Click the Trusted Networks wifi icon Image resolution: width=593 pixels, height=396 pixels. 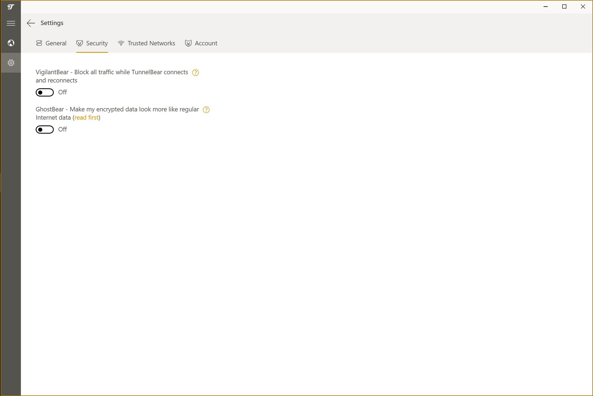click(x=121, y=43)
